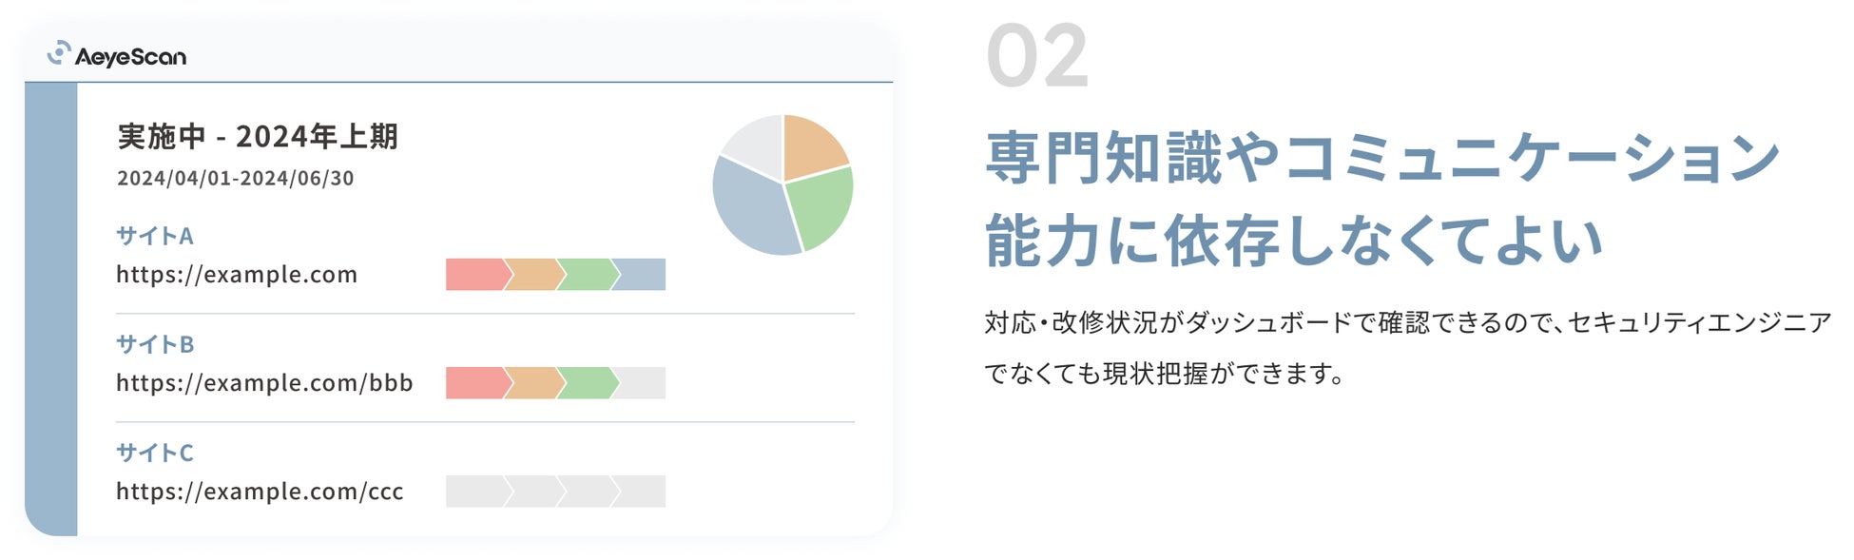Select the サイトC heading
Viewport: 1854px width, 560px height.
click(155, 453)
